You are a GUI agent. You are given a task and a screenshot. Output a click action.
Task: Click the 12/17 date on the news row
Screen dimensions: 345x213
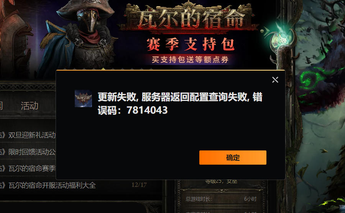coord(139,185)
